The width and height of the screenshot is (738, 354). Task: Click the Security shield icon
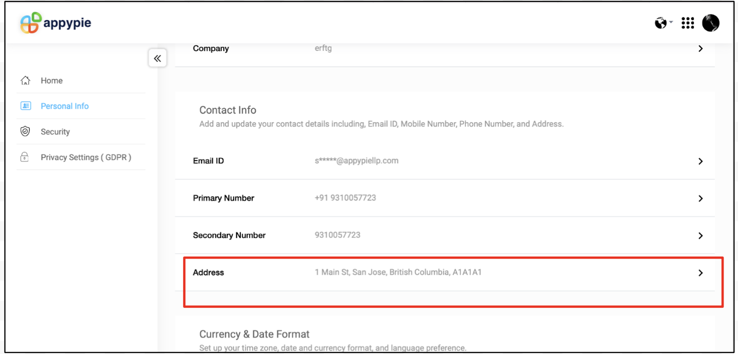[25, 132]
